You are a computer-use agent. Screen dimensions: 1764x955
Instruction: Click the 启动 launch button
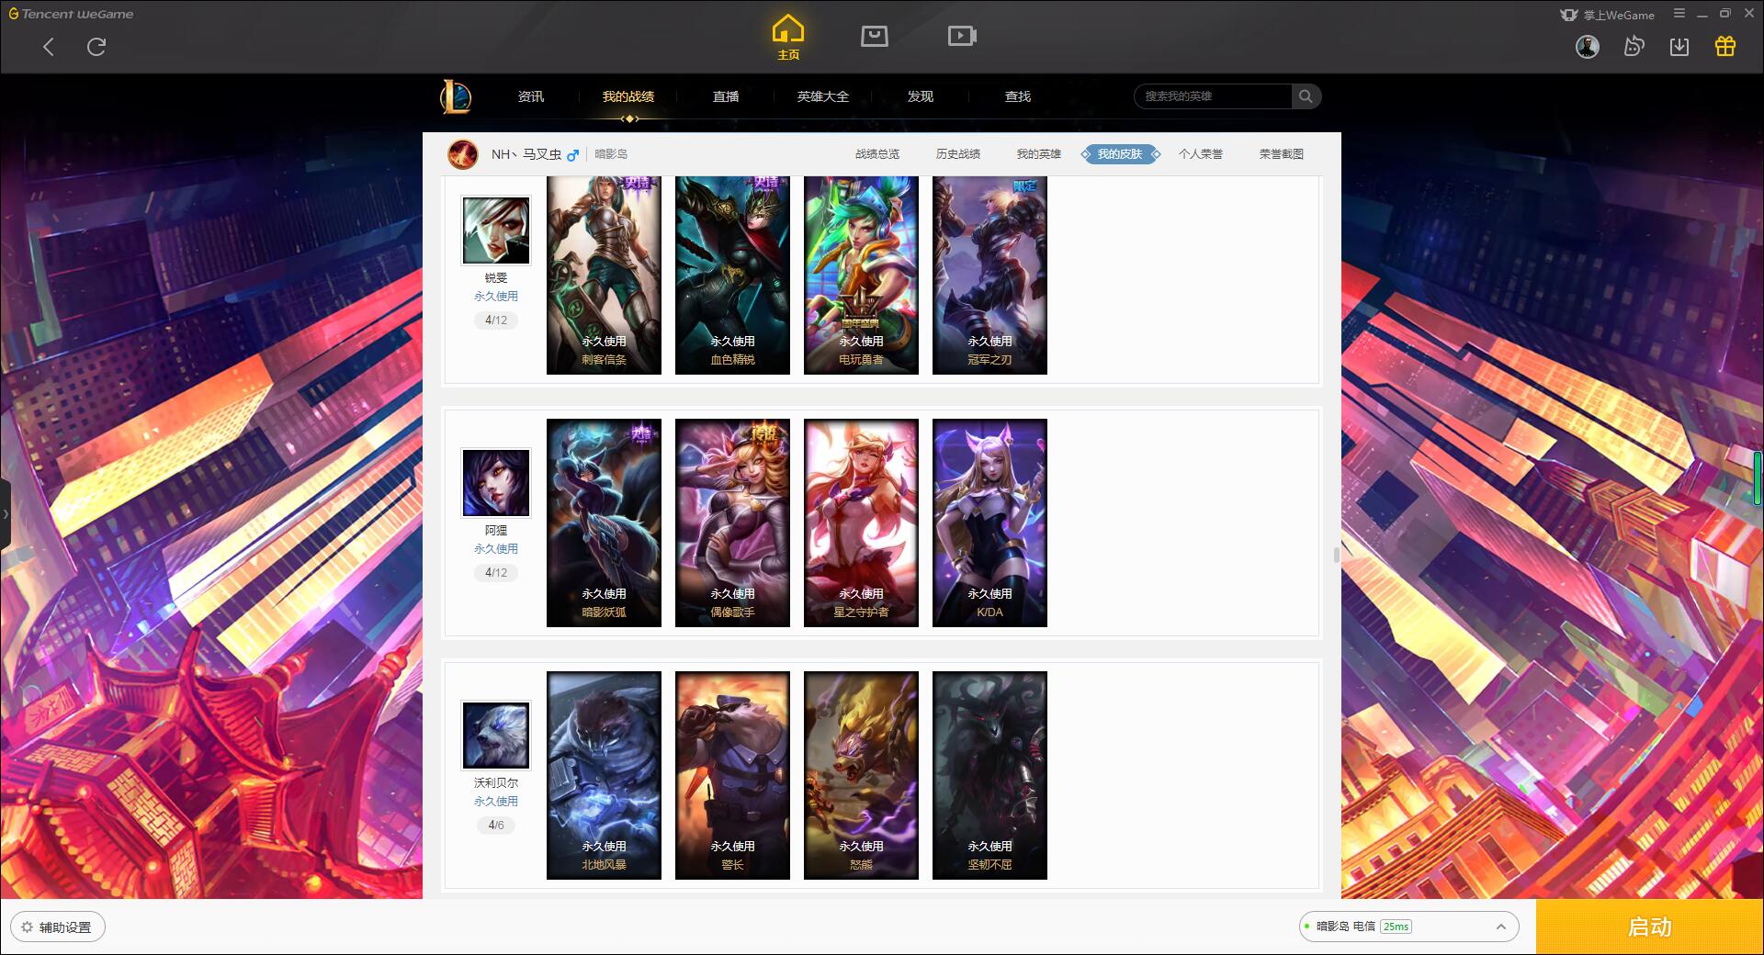point(1649,927)
